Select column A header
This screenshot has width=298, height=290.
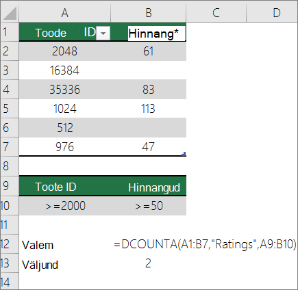click(x=65, y=13)
